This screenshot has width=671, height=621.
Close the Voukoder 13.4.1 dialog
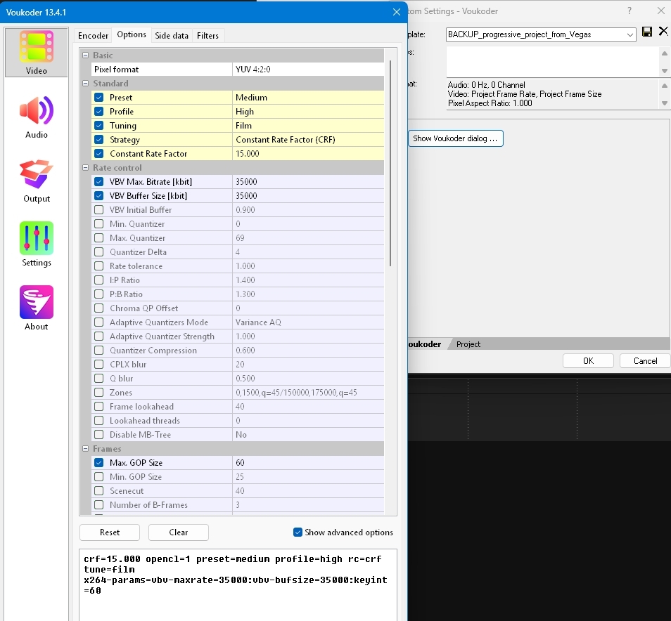tap(397, 12)
